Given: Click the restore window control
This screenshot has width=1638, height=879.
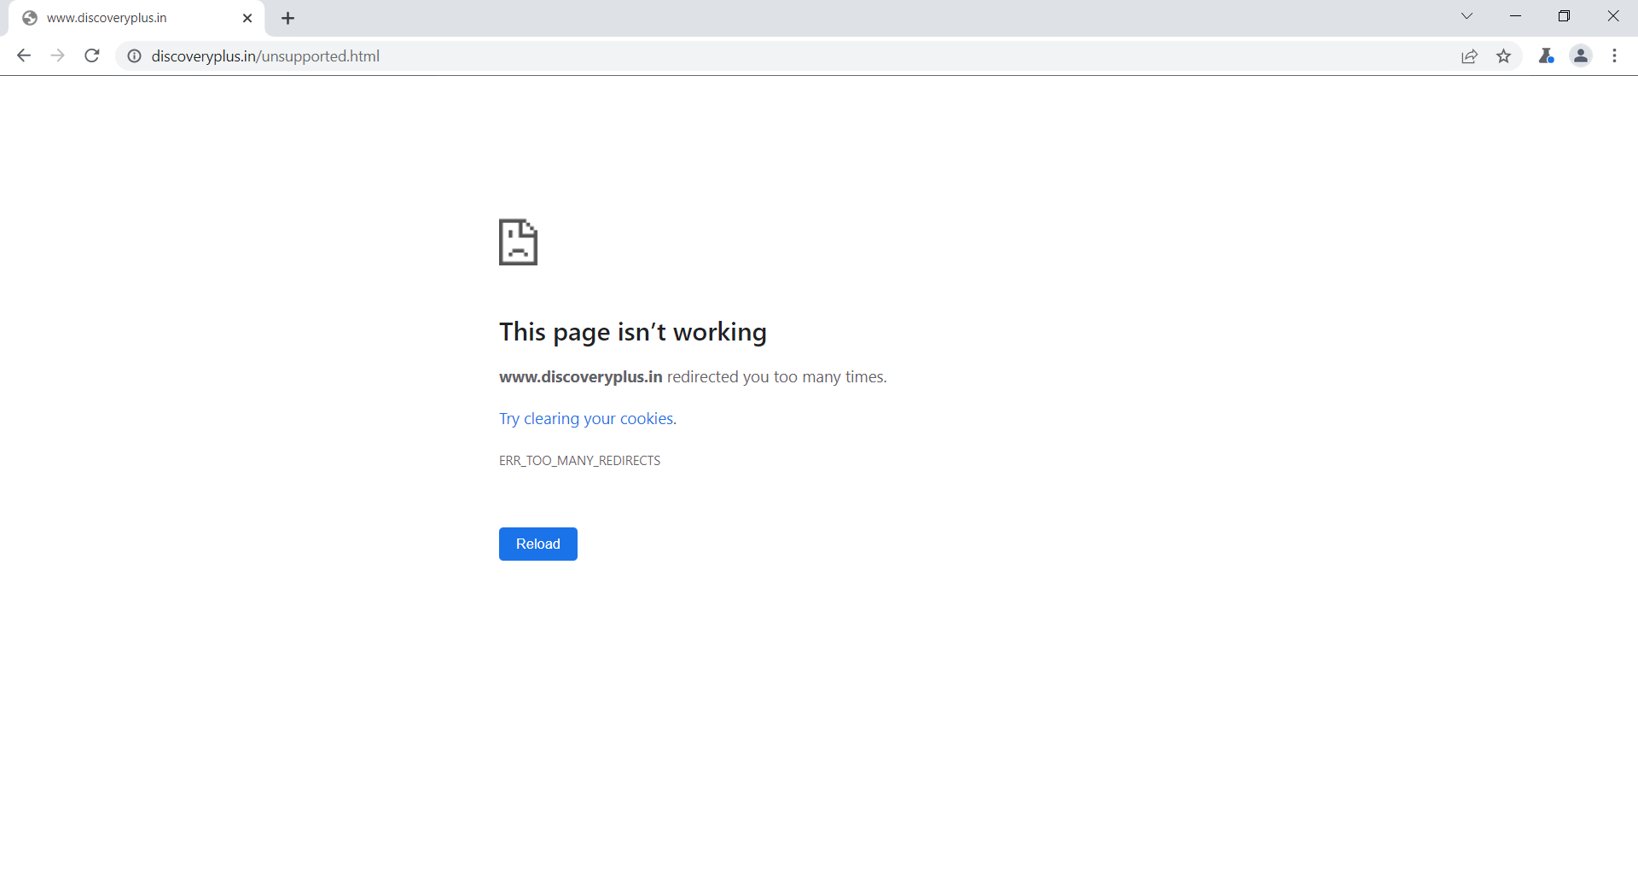Looking at the screenshot, I should click(1565, 15).
